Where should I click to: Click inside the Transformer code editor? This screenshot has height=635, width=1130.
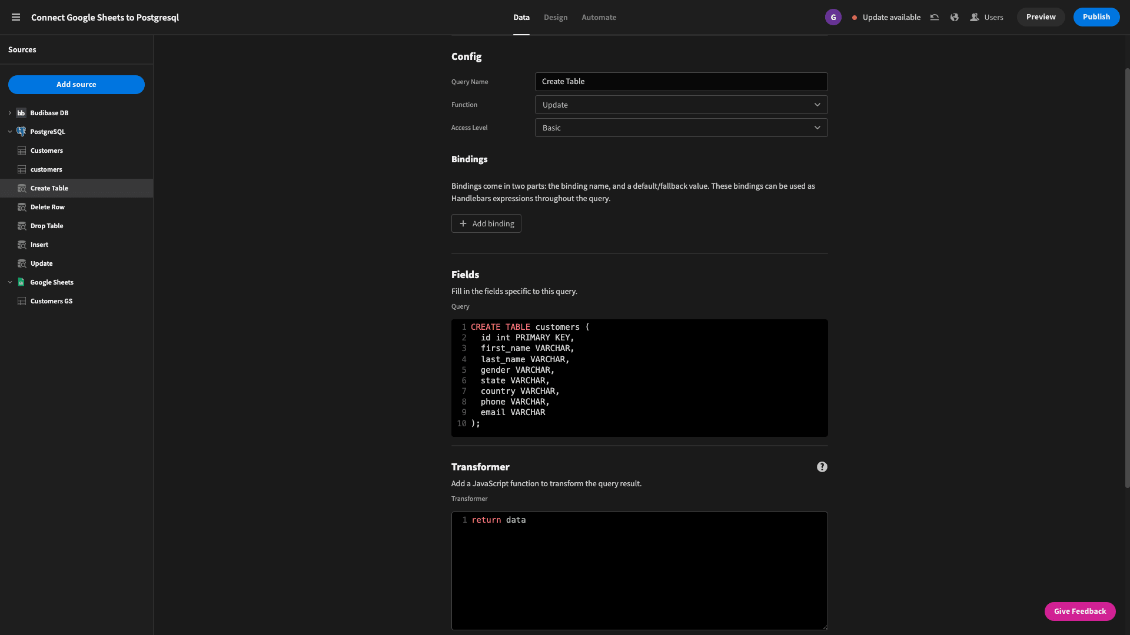(639, 571)
